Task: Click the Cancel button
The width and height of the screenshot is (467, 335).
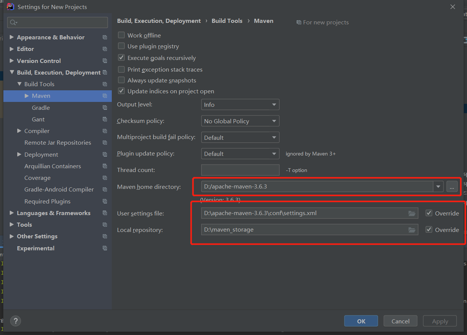Action: [401, 321]
